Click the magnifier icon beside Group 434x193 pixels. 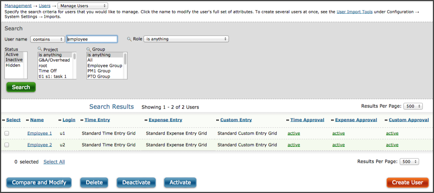(89, 49)
